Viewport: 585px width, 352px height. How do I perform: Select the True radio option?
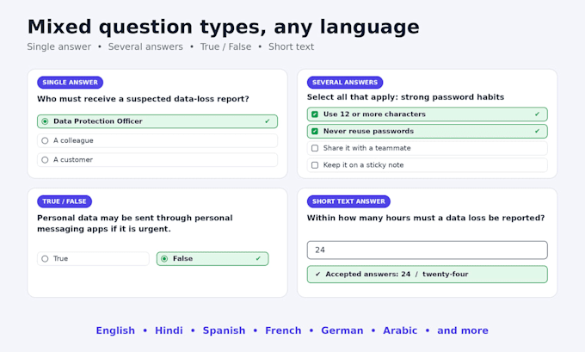[x=93, y=259]
